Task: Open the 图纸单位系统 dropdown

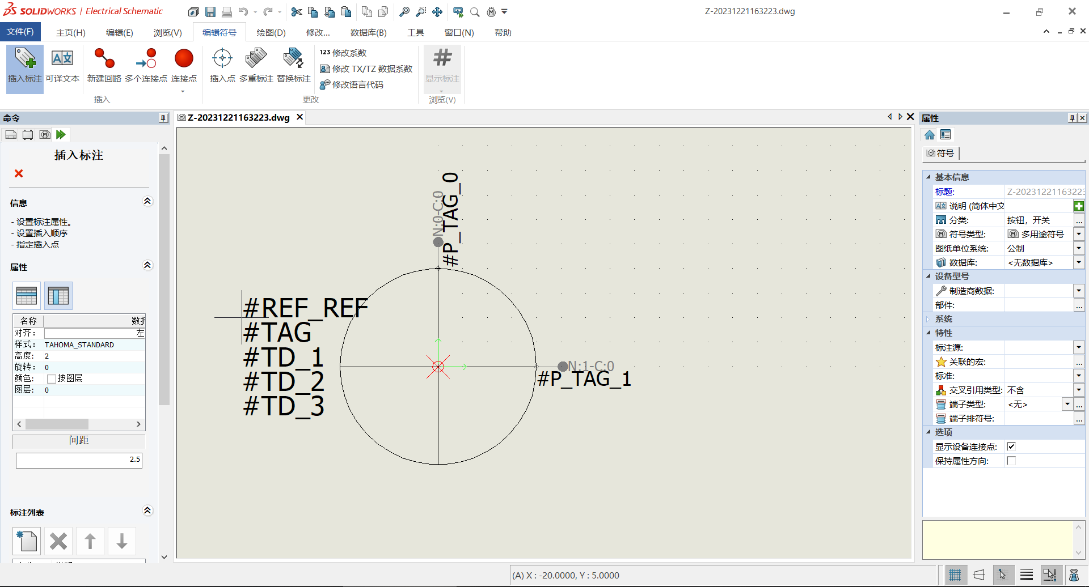Action: pos(1079,248)
